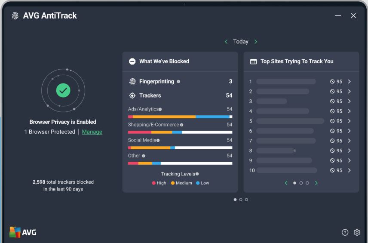Go to previous day with left arrow
This screenshot has height=243, width=368.
(x=226, y=42)
